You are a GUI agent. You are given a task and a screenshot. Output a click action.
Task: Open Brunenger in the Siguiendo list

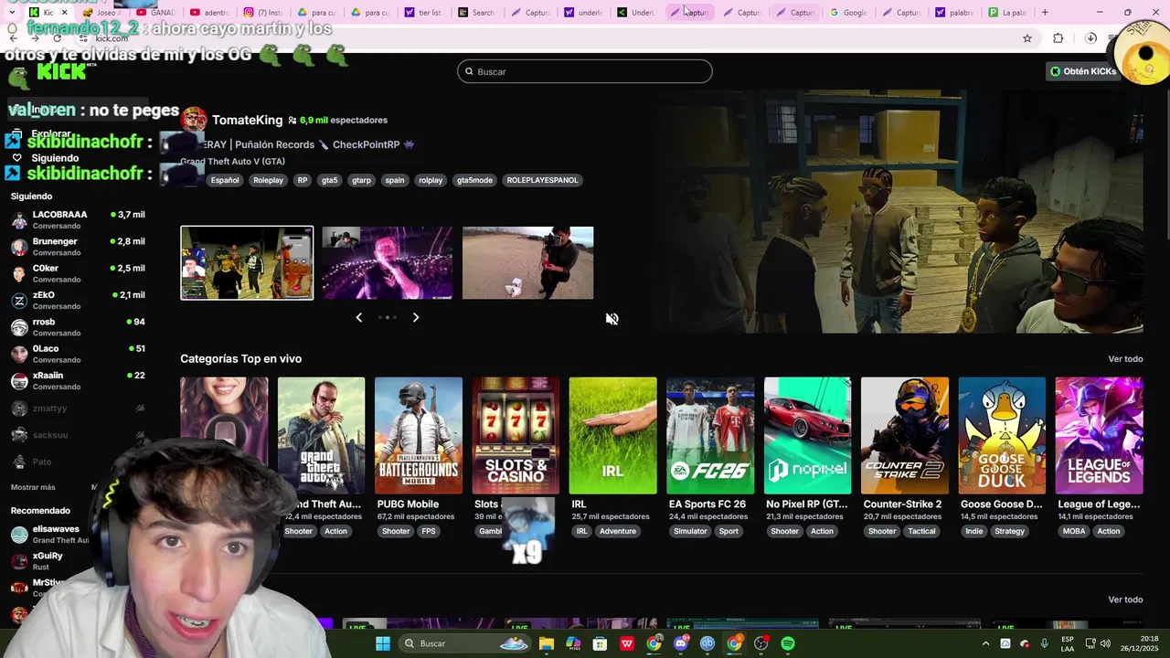pyautogui.click(x=78, y=247)
